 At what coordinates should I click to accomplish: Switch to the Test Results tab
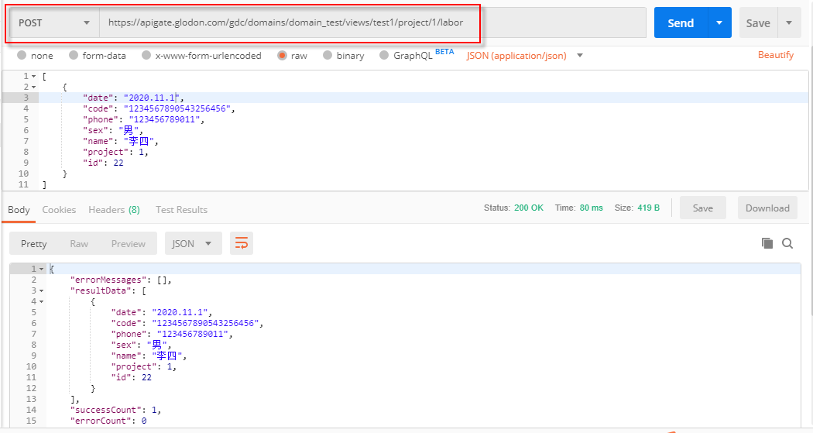tap(181, 210)
